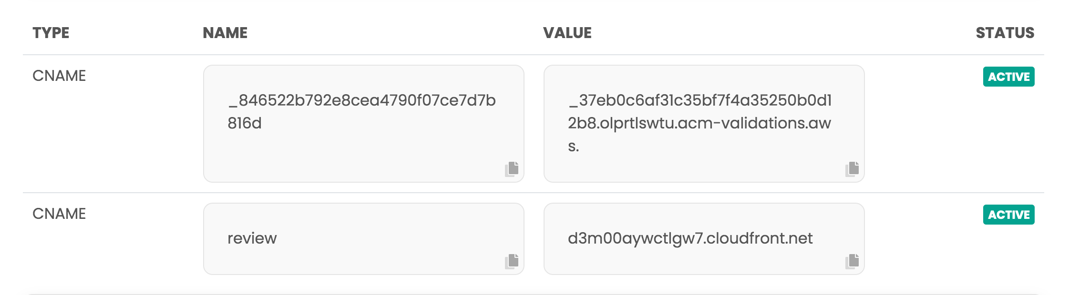Click the CNAME label of the review record
1069x295 pixels.
[59, 214]
